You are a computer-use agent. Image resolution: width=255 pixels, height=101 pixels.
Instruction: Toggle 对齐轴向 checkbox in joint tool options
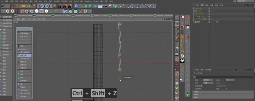click(204, 89)
